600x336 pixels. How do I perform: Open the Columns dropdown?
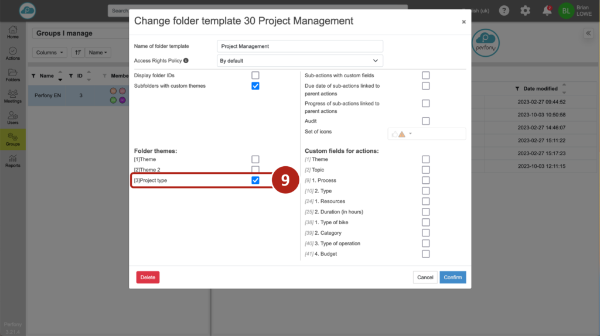(x=50, y=53)
